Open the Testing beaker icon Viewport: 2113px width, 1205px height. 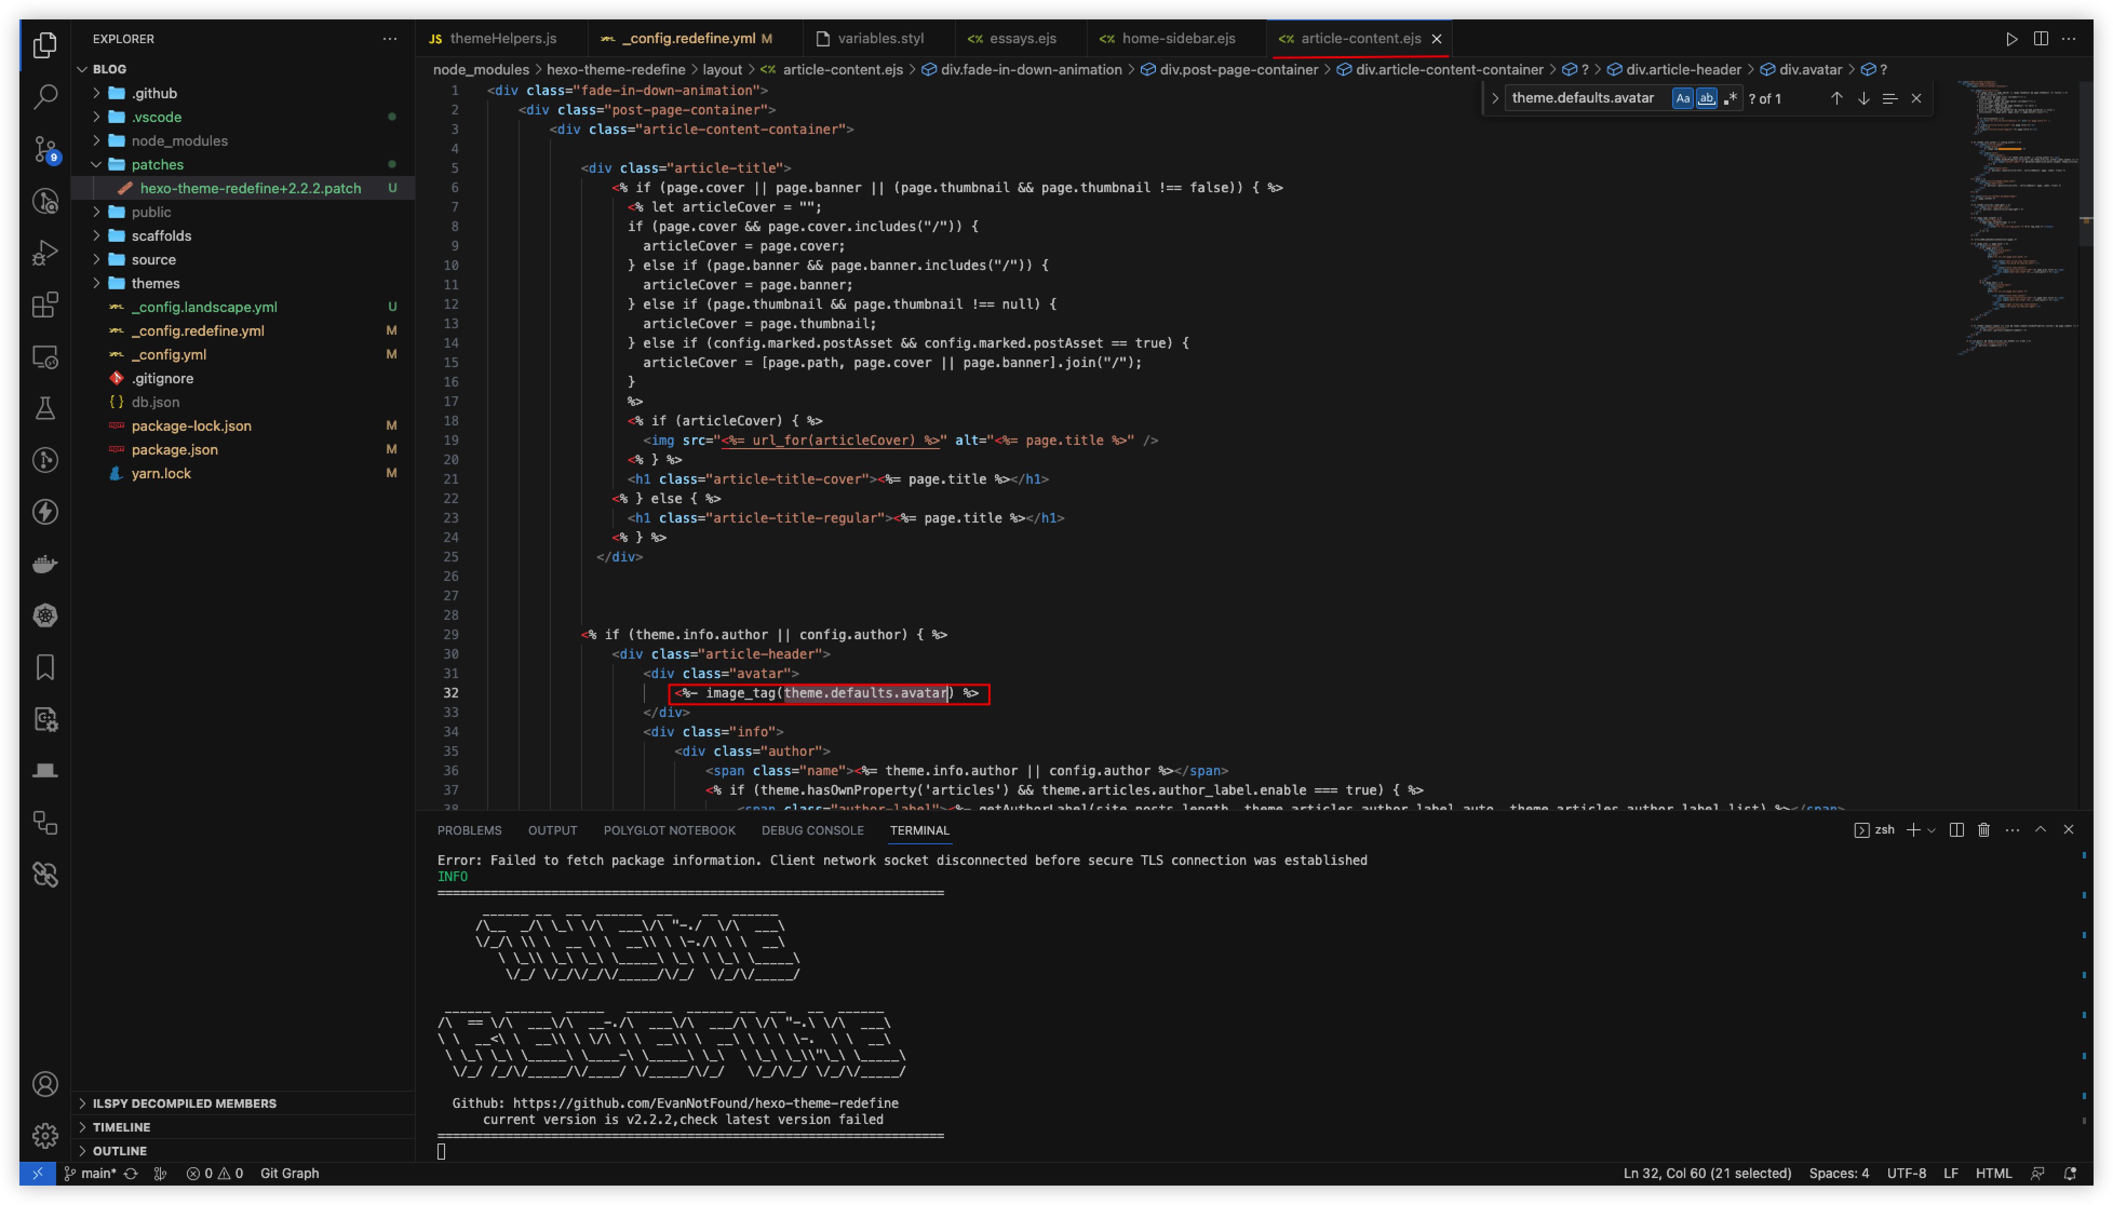pyautogui.click(x=45, y=407)
